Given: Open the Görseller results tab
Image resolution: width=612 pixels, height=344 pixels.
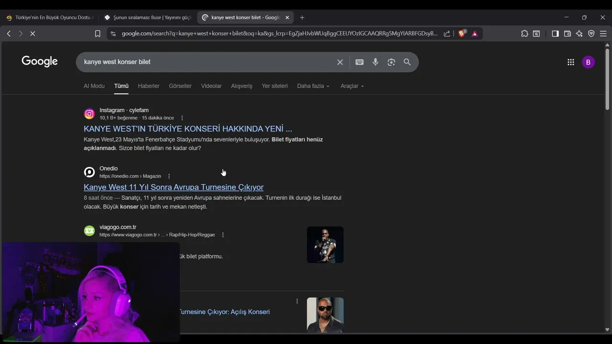Looking at the screenshot, I should tap(180, 86).
